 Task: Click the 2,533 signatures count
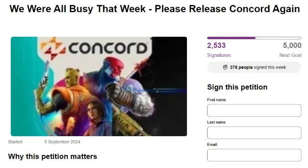coord(216,46)
